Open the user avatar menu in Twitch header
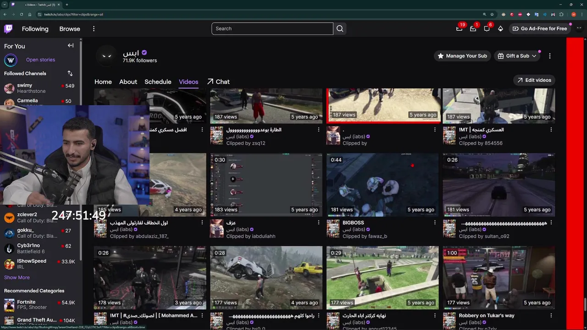Image resolution: width=587 pixels, height=330 pixels. click(x=579, y=28)
